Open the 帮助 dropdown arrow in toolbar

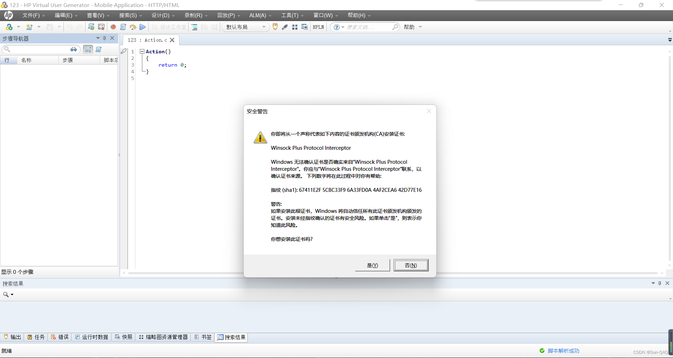pos(420,27)
